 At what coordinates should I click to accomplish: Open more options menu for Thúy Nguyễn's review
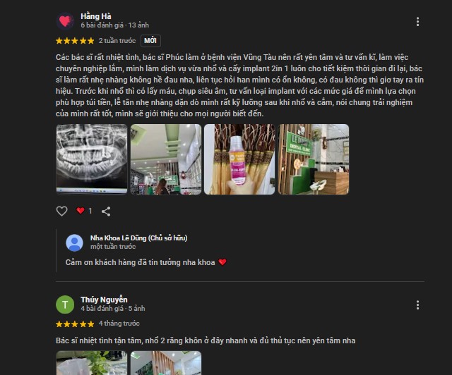417,305
